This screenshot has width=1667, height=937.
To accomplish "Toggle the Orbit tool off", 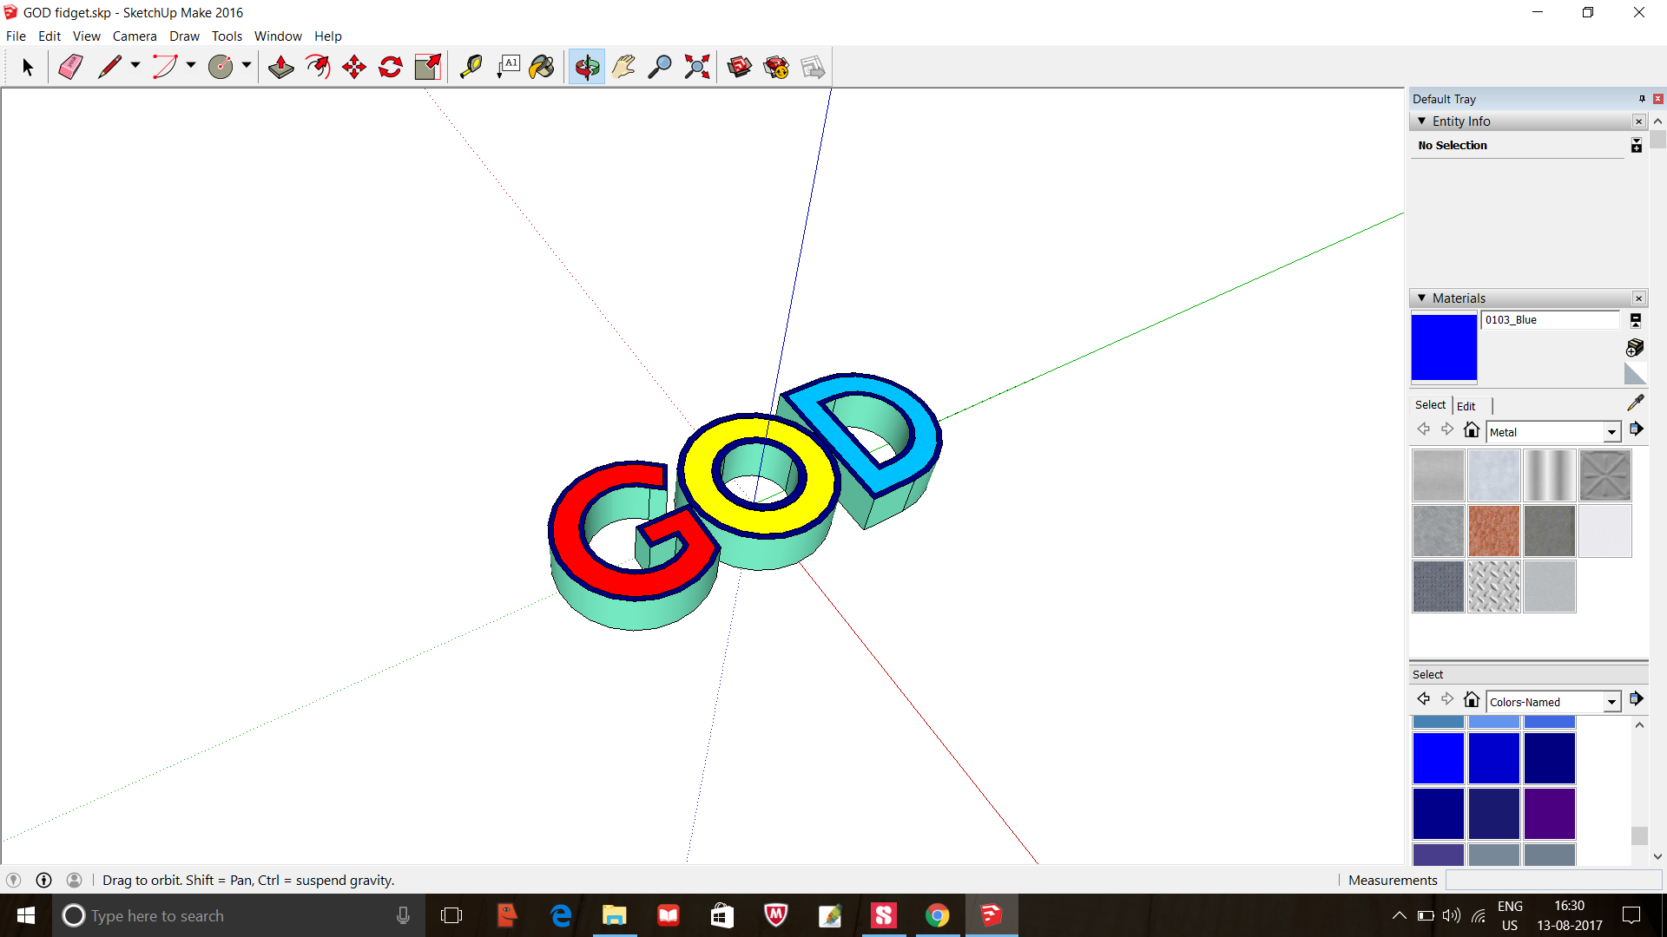I will pos(586,66).
